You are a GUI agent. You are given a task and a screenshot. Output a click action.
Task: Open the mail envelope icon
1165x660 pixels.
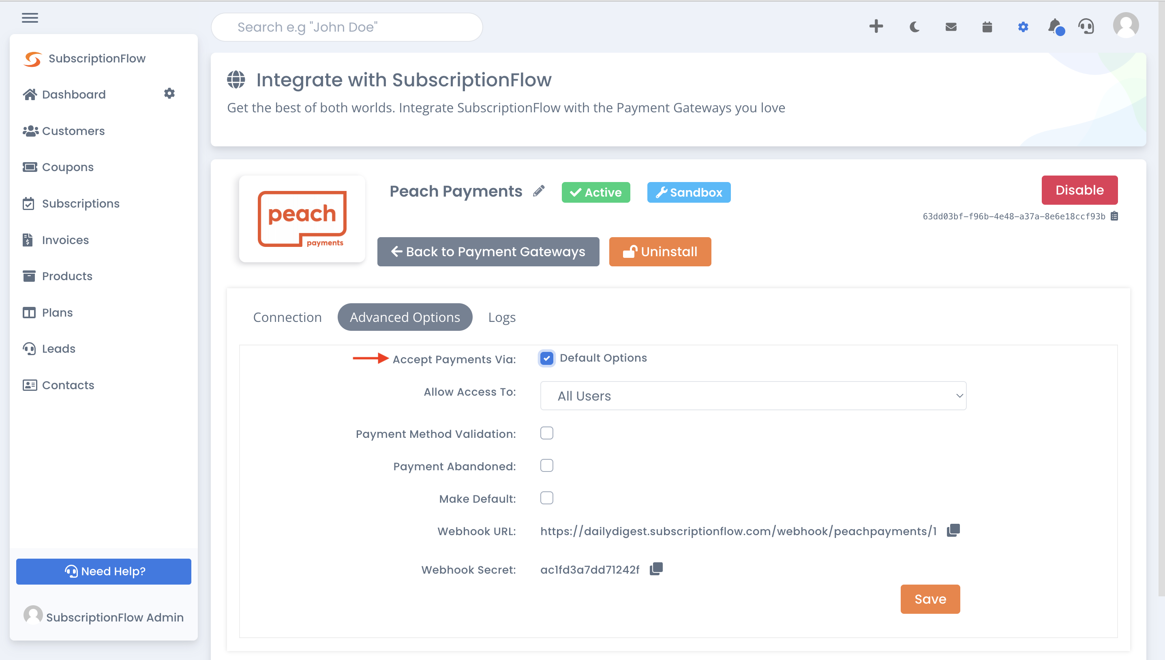point(951,27)
